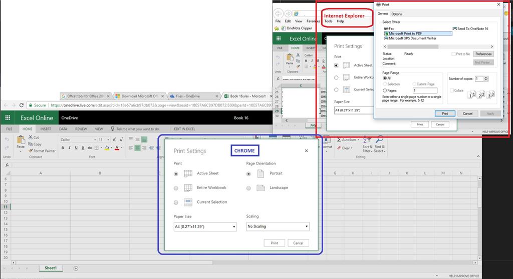Screen dimensions: 513x279
Task: Click the Borders icon in Font group
Action: pyautogui.click(x=97, y=148)
